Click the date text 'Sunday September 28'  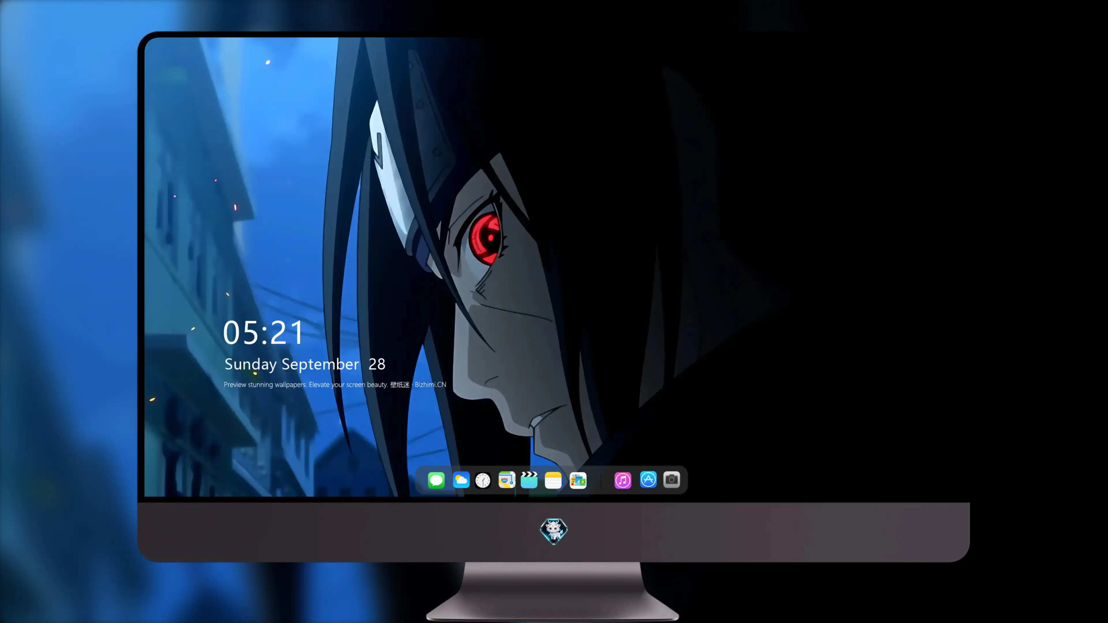(305, 364)
